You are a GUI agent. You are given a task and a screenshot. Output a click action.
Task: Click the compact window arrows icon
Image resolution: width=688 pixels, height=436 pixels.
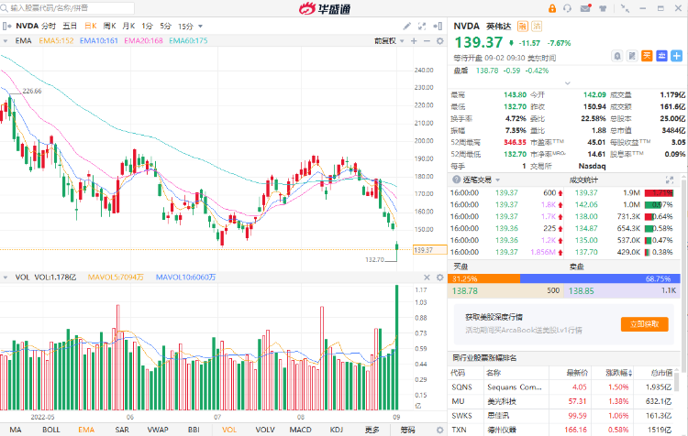(x=626, y=8)
